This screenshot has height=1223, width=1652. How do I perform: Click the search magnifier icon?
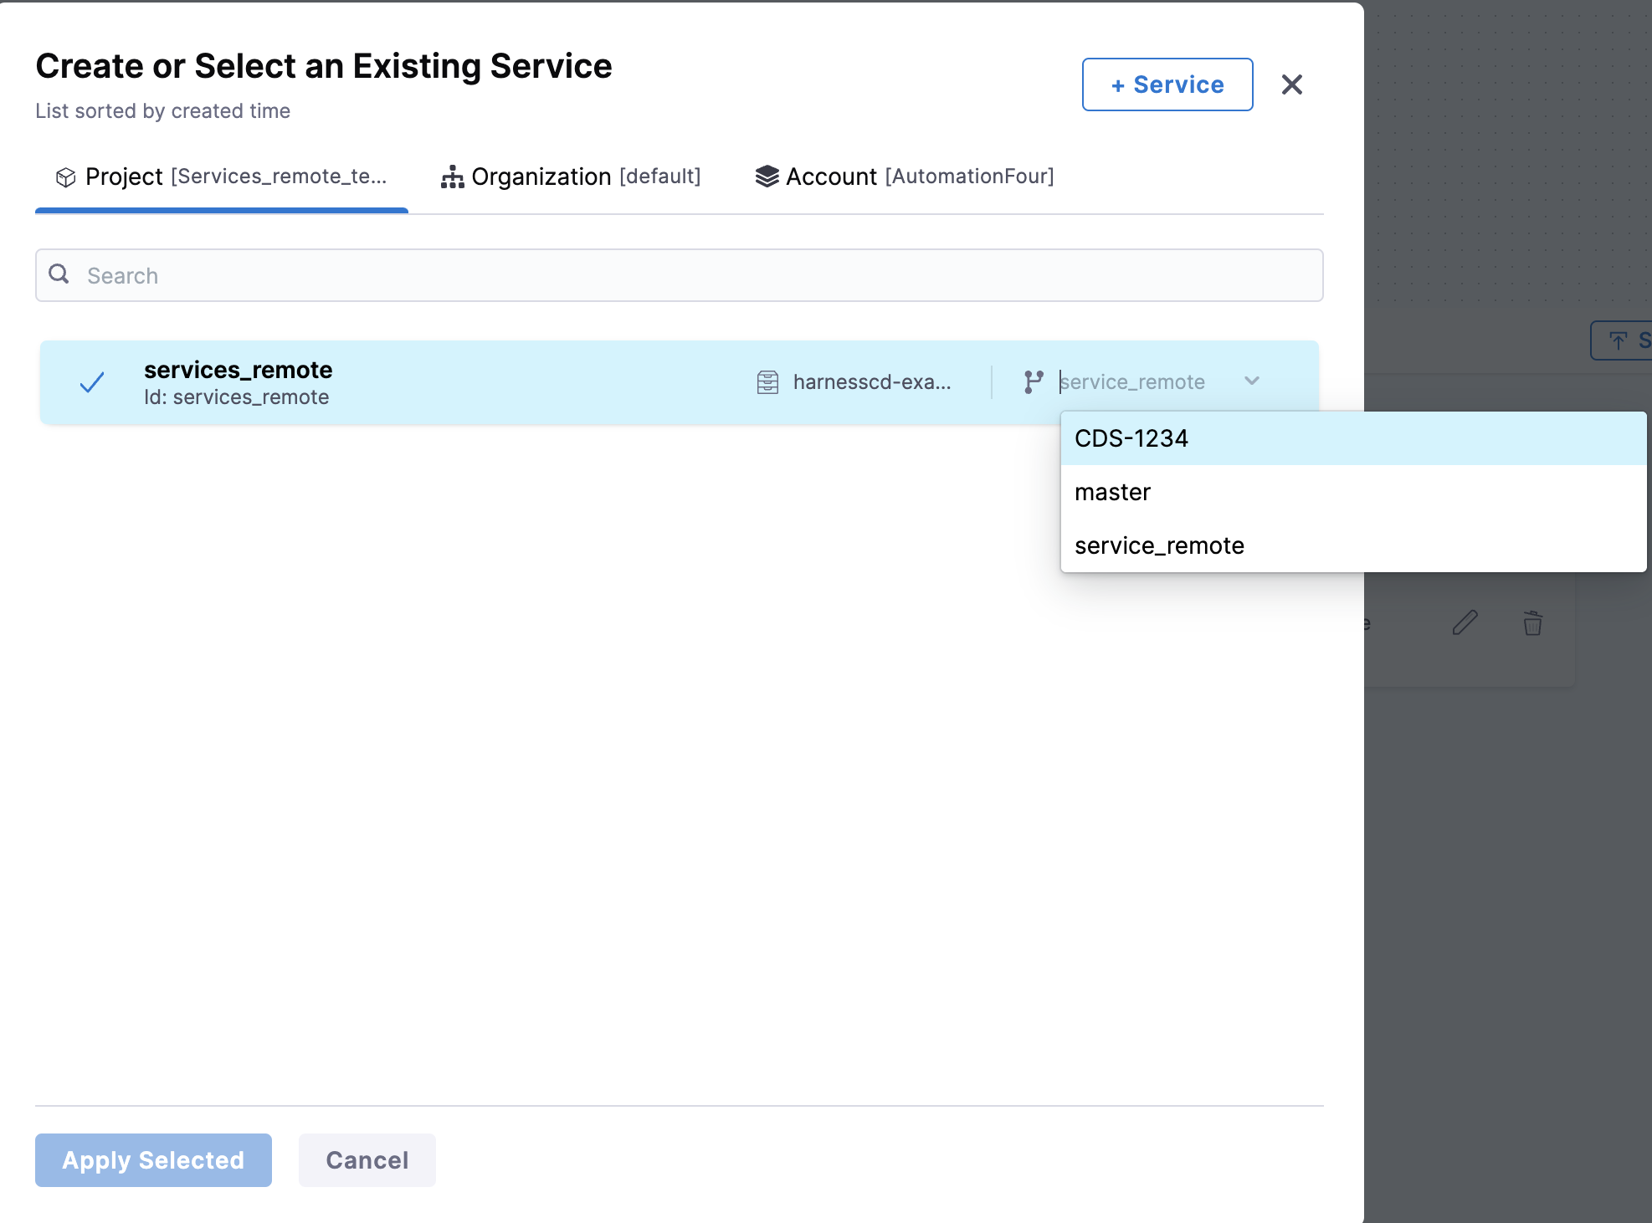[x=59, y=274]
